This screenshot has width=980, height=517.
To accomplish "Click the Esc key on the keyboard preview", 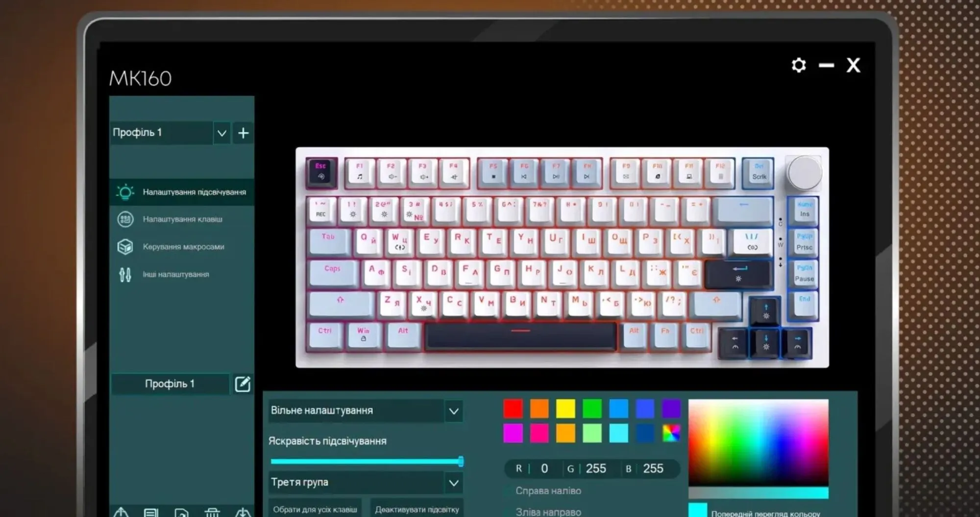I will 321,172.
